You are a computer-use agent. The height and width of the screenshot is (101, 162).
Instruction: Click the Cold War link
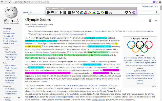(98, 79)
